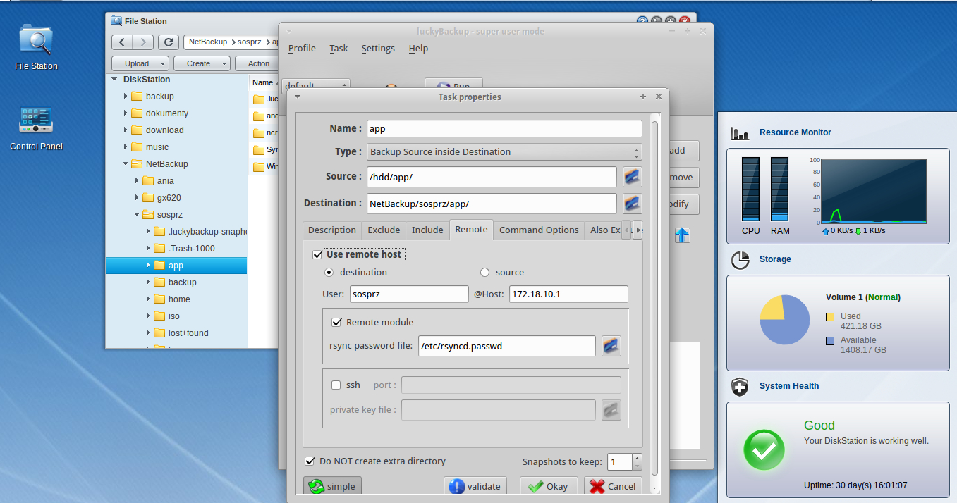Open luckyBackup window menu arrow

tap(289, 31)
